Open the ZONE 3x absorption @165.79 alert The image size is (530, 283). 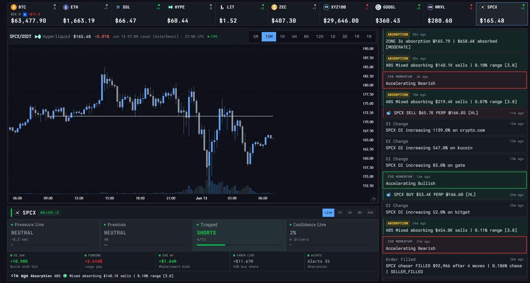(454, 41)
